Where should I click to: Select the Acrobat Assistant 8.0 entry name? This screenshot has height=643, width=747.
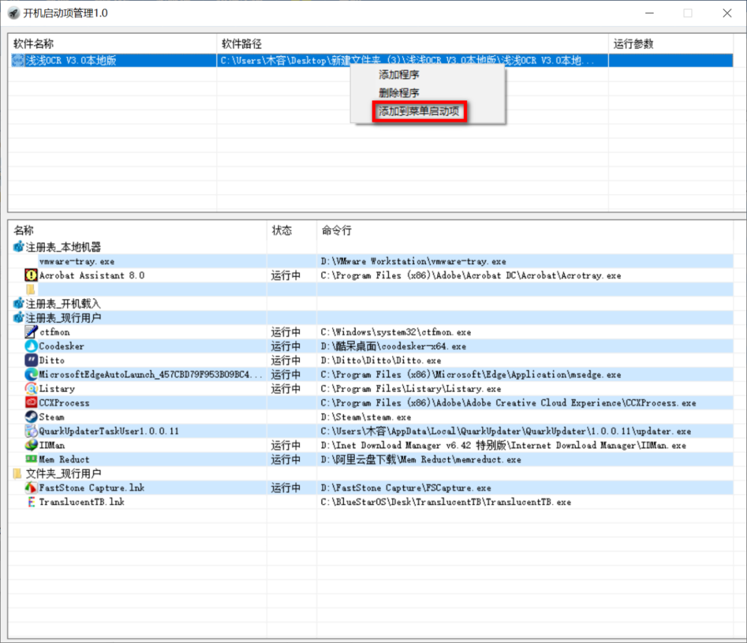pos(91,275)
